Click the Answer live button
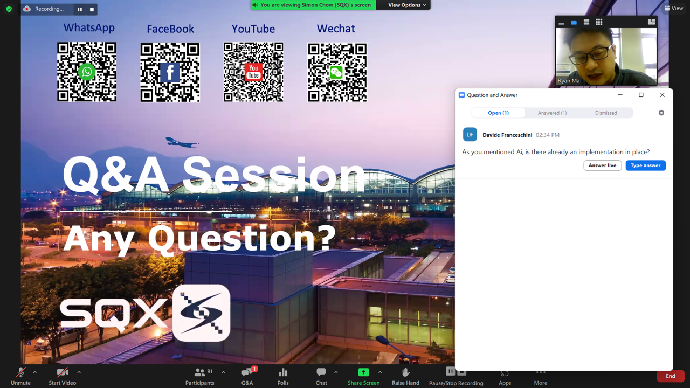Screen dimensions: 690x388 click(603, 165)
